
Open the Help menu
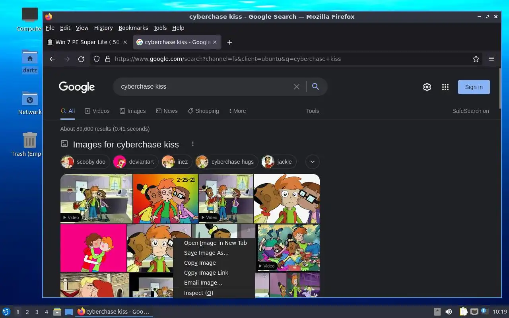click(178, 28)
